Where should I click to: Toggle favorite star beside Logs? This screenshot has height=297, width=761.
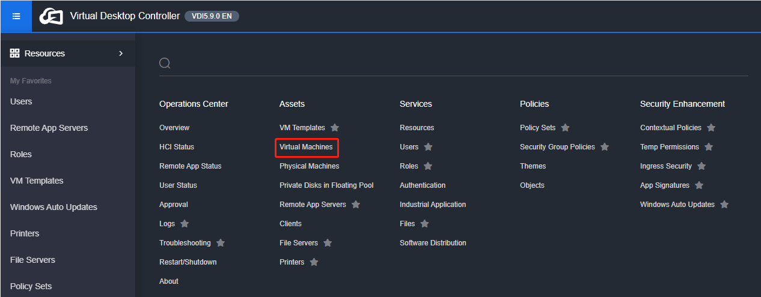pyautogui.click(x=185, y=224)
